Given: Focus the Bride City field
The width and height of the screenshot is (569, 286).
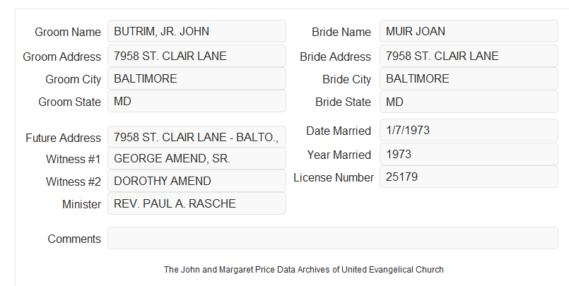Looking at the screenshot, I should 469,78.
